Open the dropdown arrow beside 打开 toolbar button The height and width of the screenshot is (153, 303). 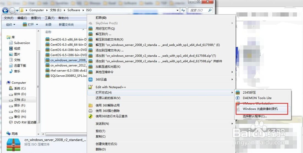[37, 25]
